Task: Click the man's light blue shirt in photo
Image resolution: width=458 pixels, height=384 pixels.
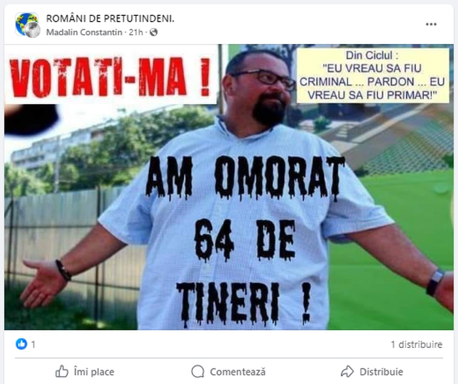Action: tap(243, 228)
